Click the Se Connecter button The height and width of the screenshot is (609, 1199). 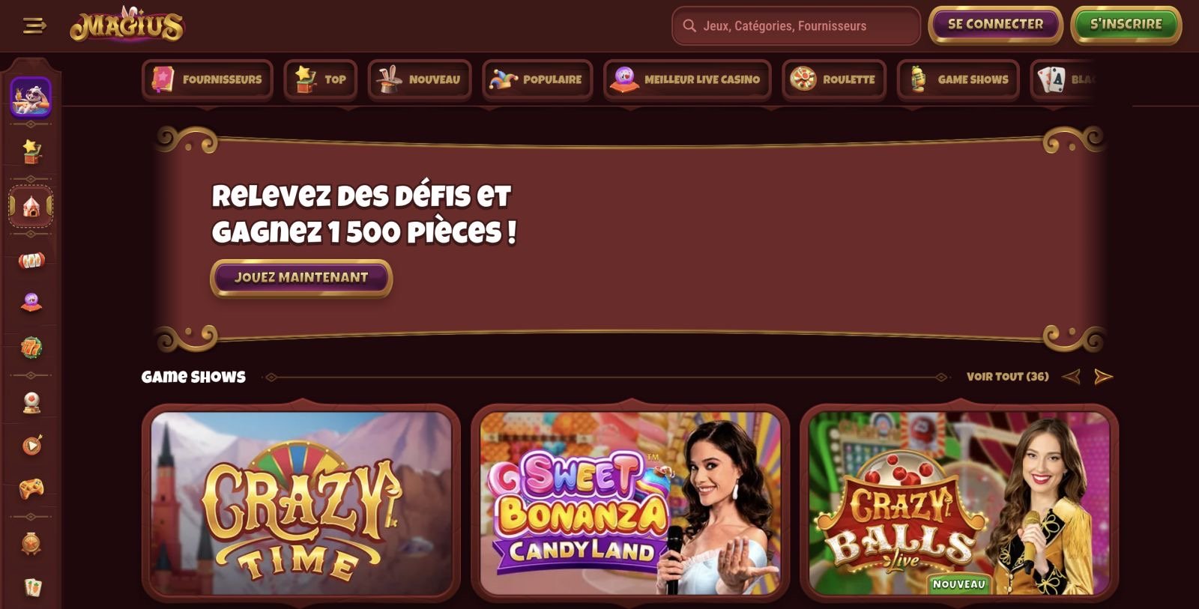(x=995, y=25)
